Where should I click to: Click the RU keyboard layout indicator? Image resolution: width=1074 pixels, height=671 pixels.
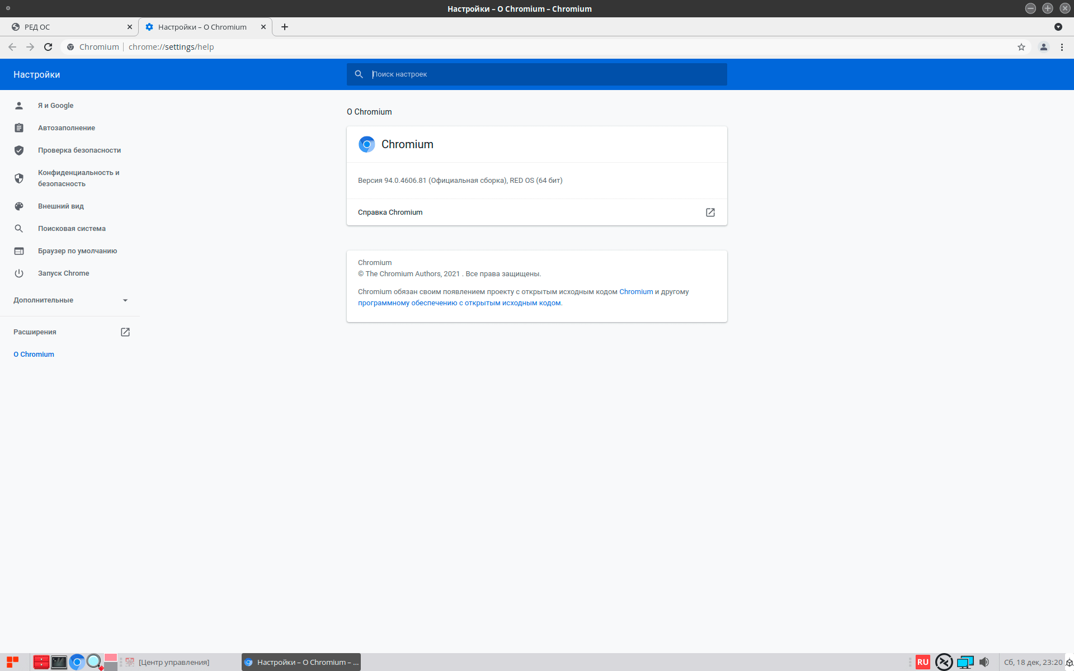(922, 662)
